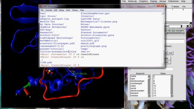Select value 11 in Value list

(x=155, y=88)
